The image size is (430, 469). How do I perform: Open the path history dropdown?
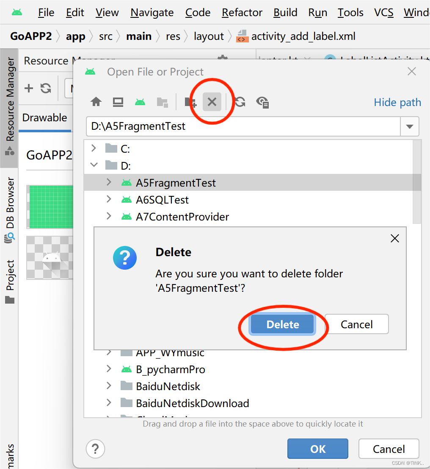tap(410, 126)
